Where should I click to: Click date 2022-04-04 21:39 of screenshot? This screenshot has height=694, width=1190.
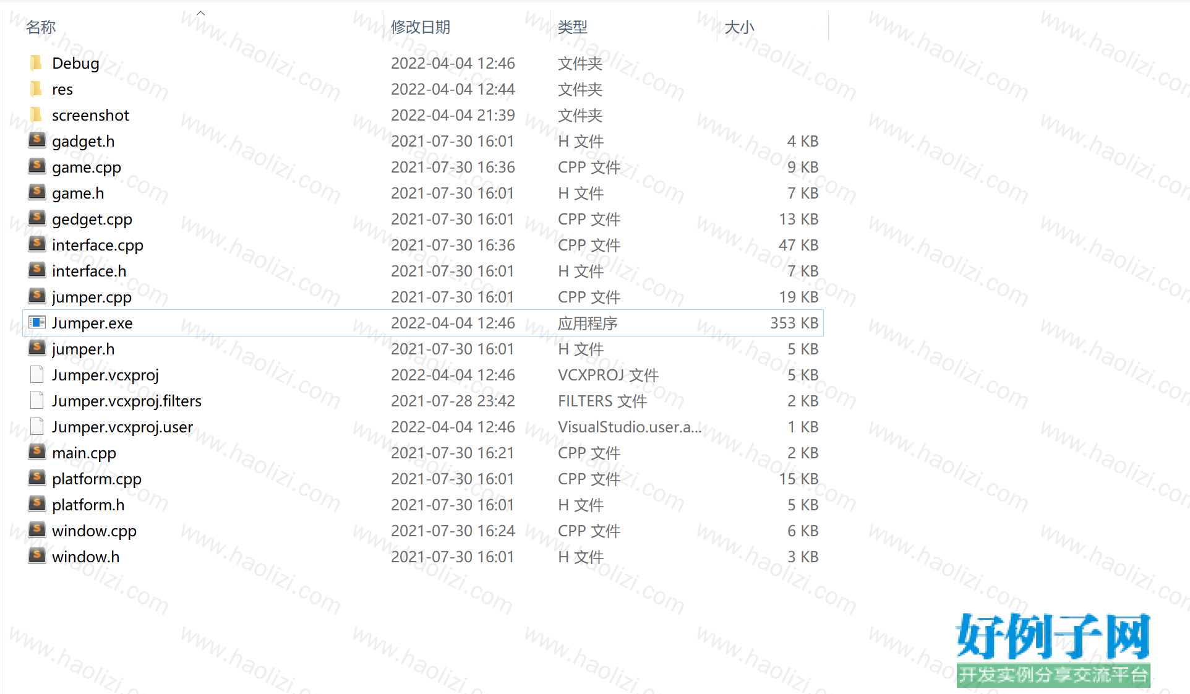pos(453,115)
